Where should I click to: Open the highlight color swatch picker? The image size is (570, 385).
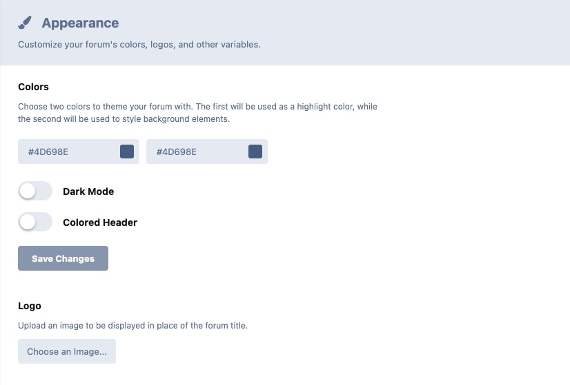pyautogui.click(x=127, y=152)
